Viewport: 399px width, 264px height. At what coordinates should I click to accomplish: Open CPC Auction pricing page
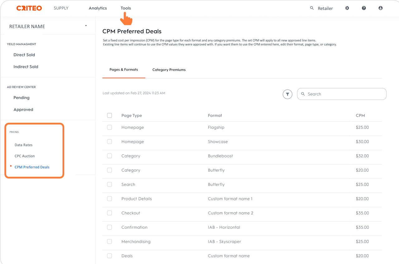[x=25, y=156]
